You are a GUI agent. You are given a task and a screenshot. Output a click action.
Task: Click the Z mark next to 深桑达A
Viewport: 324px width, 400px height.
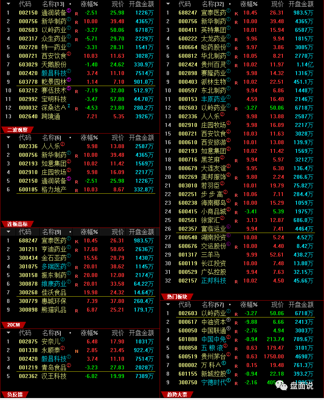69,106
